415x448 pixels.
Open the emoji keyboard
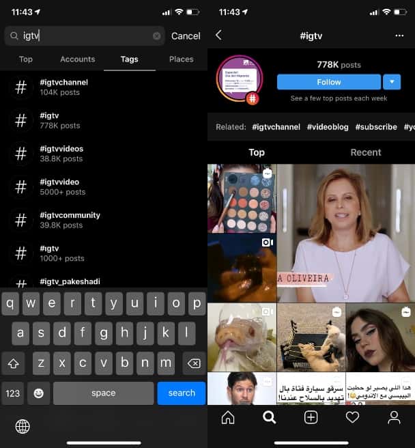pos(38,393)
